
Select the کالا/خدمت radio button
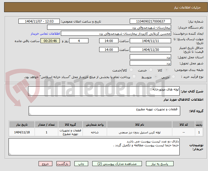coord(131,70)
